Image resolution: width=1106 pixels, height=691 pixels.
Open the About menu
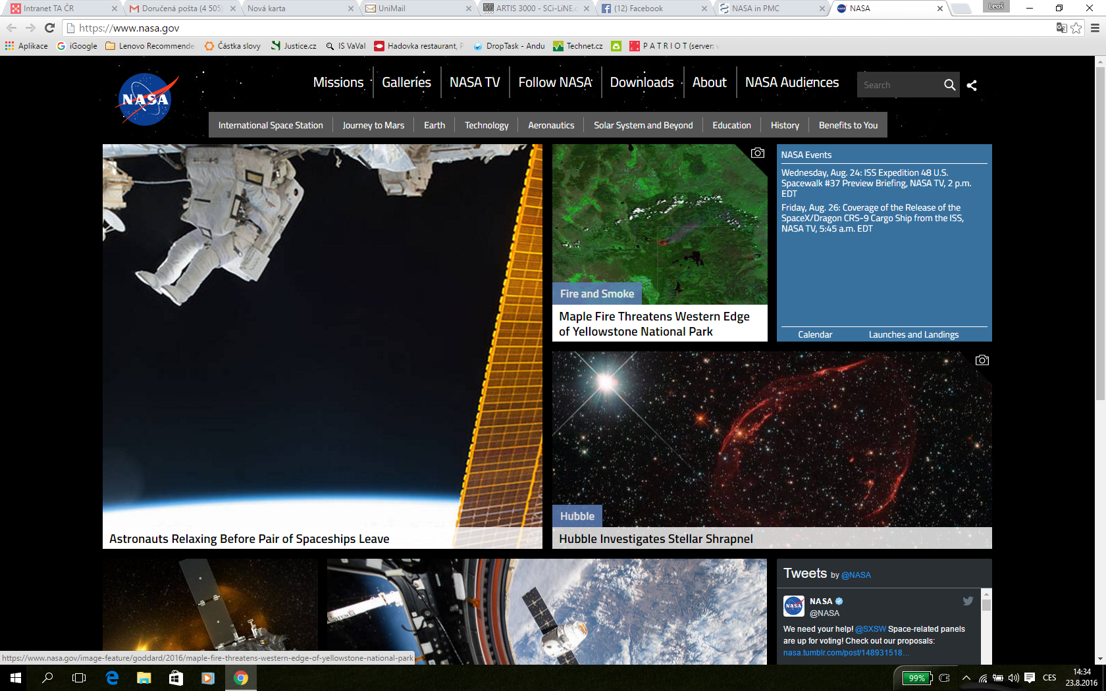click(x=709, y=82)
